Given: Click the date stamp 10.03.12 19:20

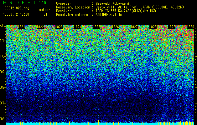Looking at the screenshot, I should point(16,14).
